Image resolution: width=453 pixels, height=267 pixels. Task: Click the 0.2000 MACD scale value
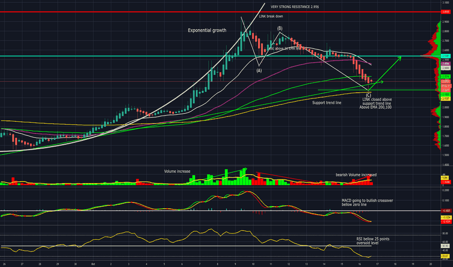[446, 190]
